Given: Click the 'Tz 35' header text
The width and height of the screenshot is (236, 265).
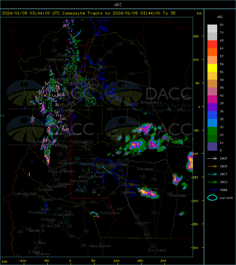Looking at the screenshot, I should pyautogui.click(x=169, y=13).
